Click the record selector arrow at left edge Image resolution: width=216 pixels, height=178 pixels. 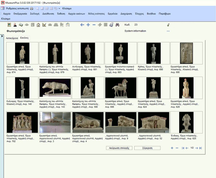(2, 36)
